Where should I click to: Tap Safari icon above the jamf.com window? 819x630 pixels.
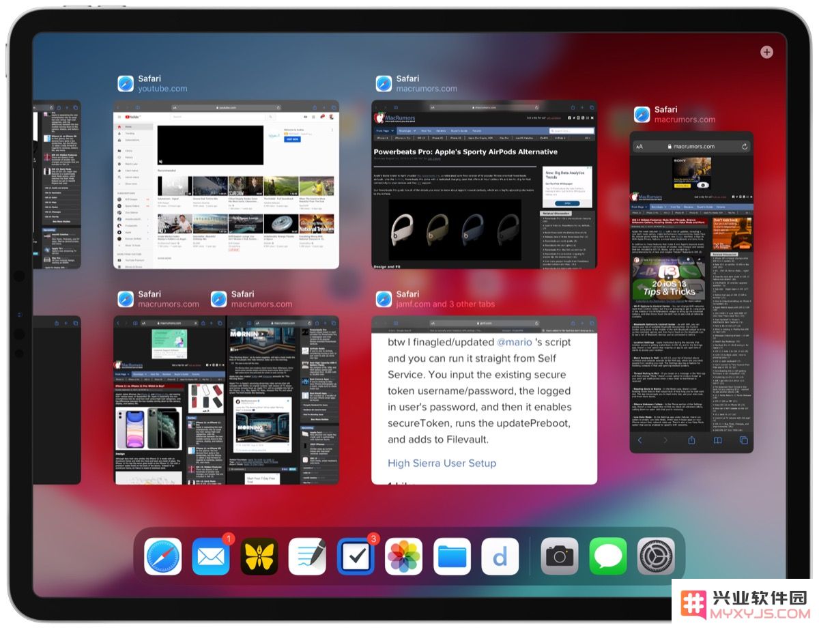[x=384, y=299]
